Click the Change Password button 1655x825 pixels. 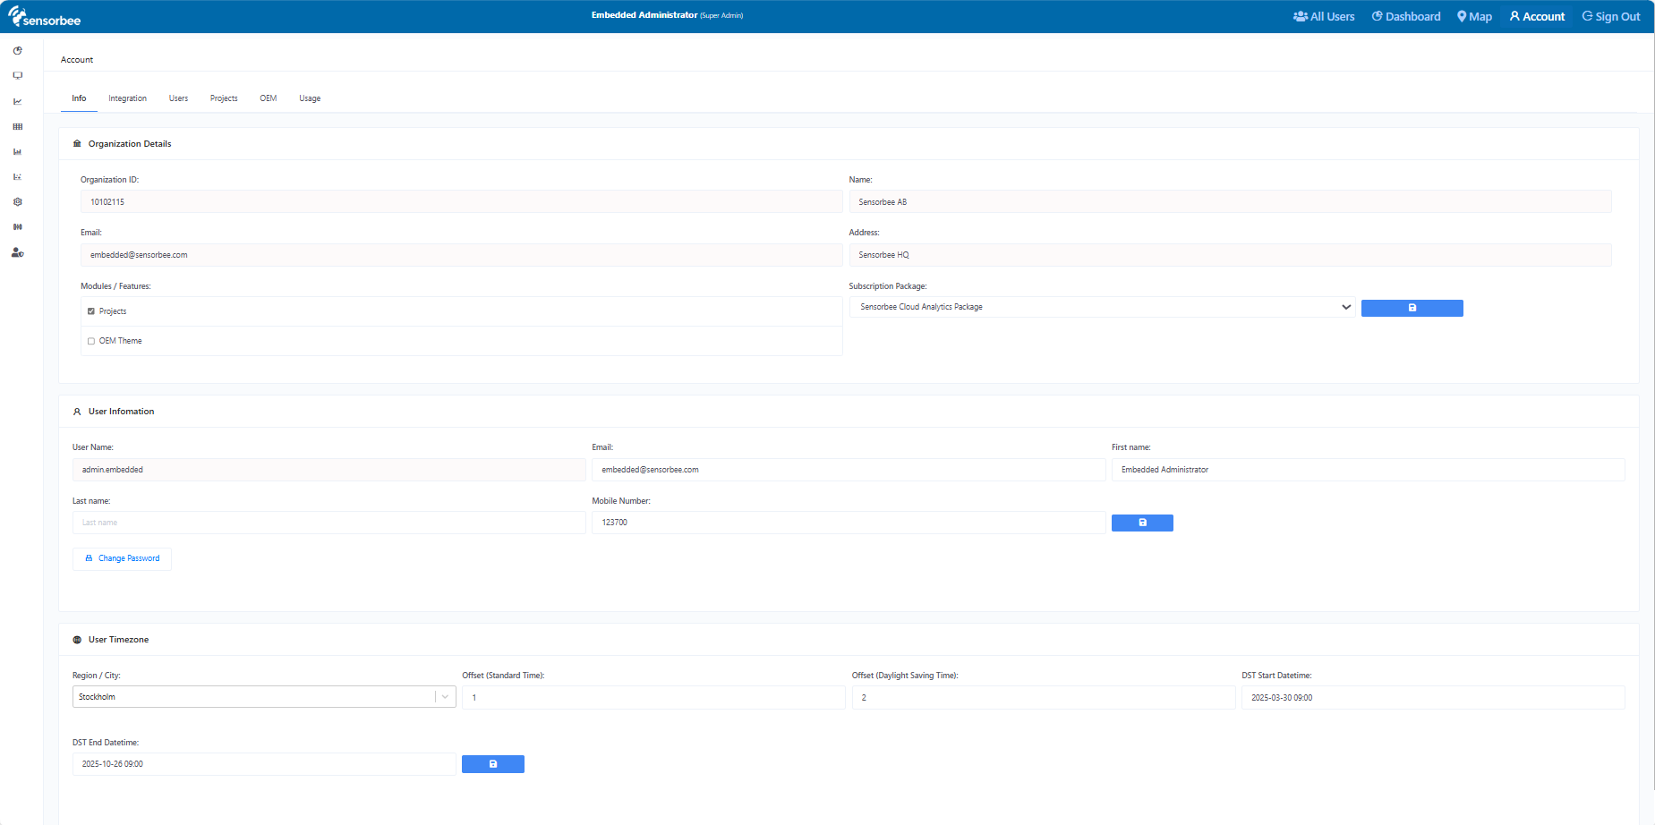(x=122, y=558)
